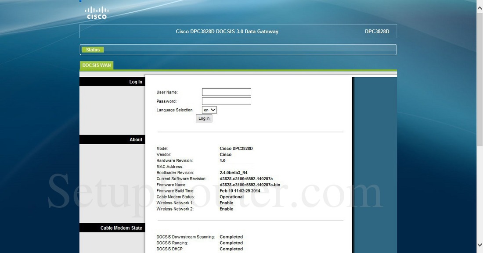Click the About section header

coord(112,139)
